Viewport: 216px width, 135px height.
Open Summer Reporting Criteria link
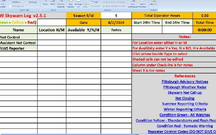pos(185,104)
